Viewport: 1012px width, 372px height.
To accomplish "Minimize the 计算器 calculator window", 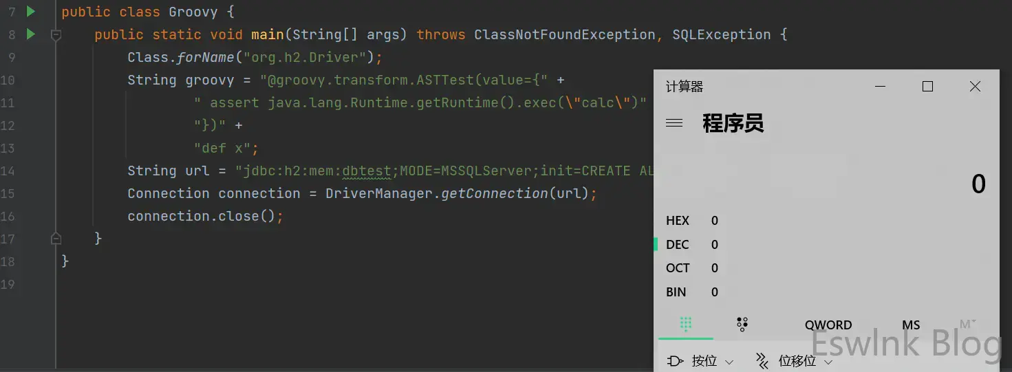I will point(880,87).
